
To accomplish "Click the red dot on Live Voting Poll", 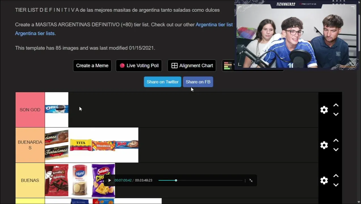I will click(122, 65).
